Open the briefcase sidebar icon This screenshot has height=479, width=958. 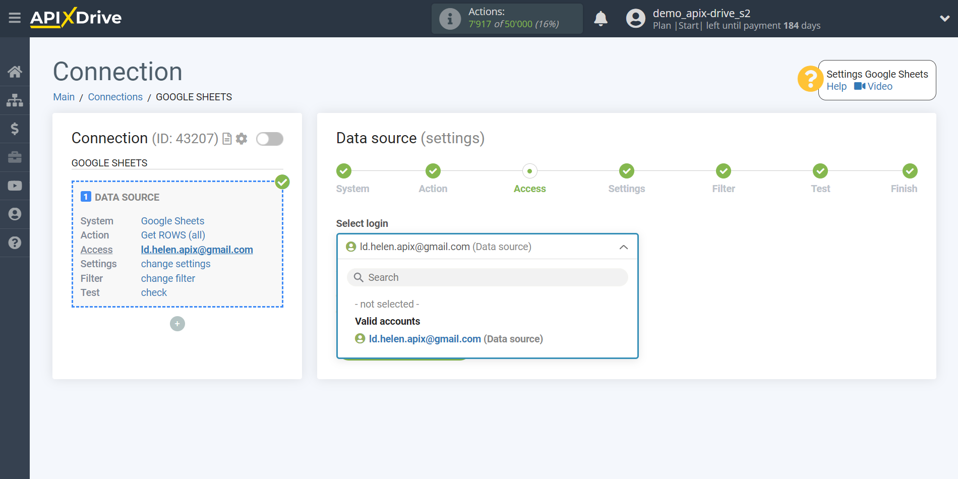[x=15, y=157]
